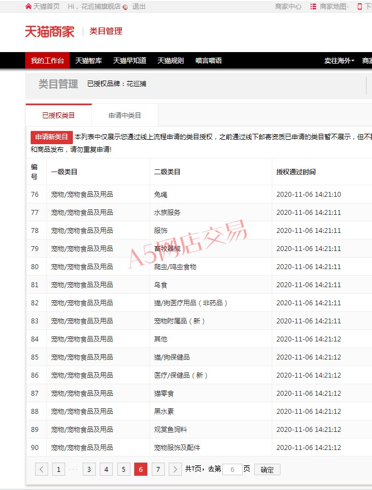The height and width of the screenshot is (490, 372).
Task: Switch to the 申请中类目 tab
Action: click(125, 115)
